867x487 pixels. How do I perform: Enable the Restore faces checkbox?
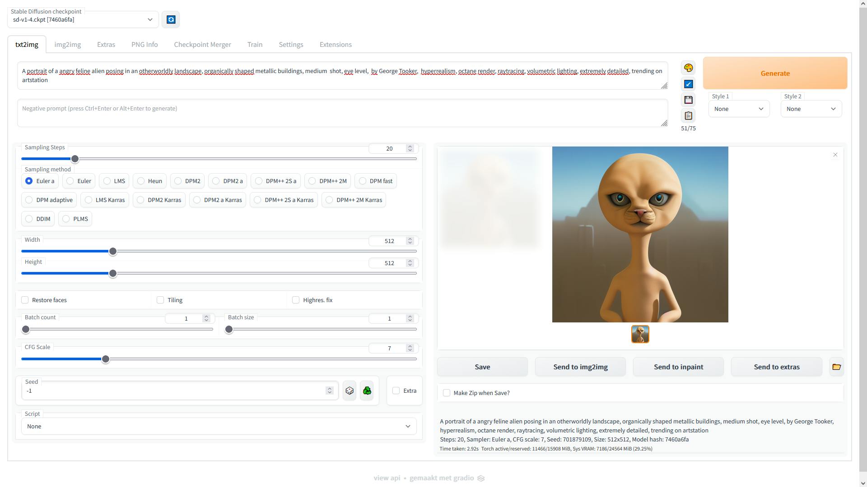pyautogui.click(x=25, y=300)
